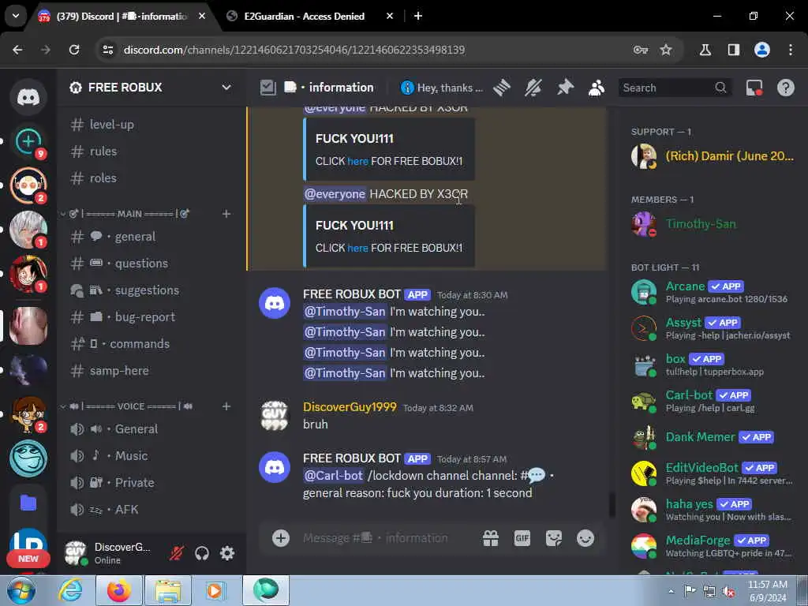Screen dimensions: 808x606
Task: Click the browser address bar URL
Action: pos(294,50)
